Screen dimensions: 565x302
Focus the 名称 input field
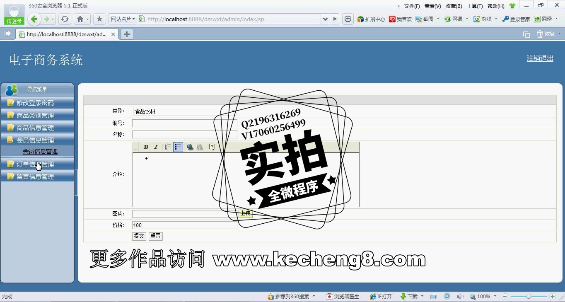point(185,134)
